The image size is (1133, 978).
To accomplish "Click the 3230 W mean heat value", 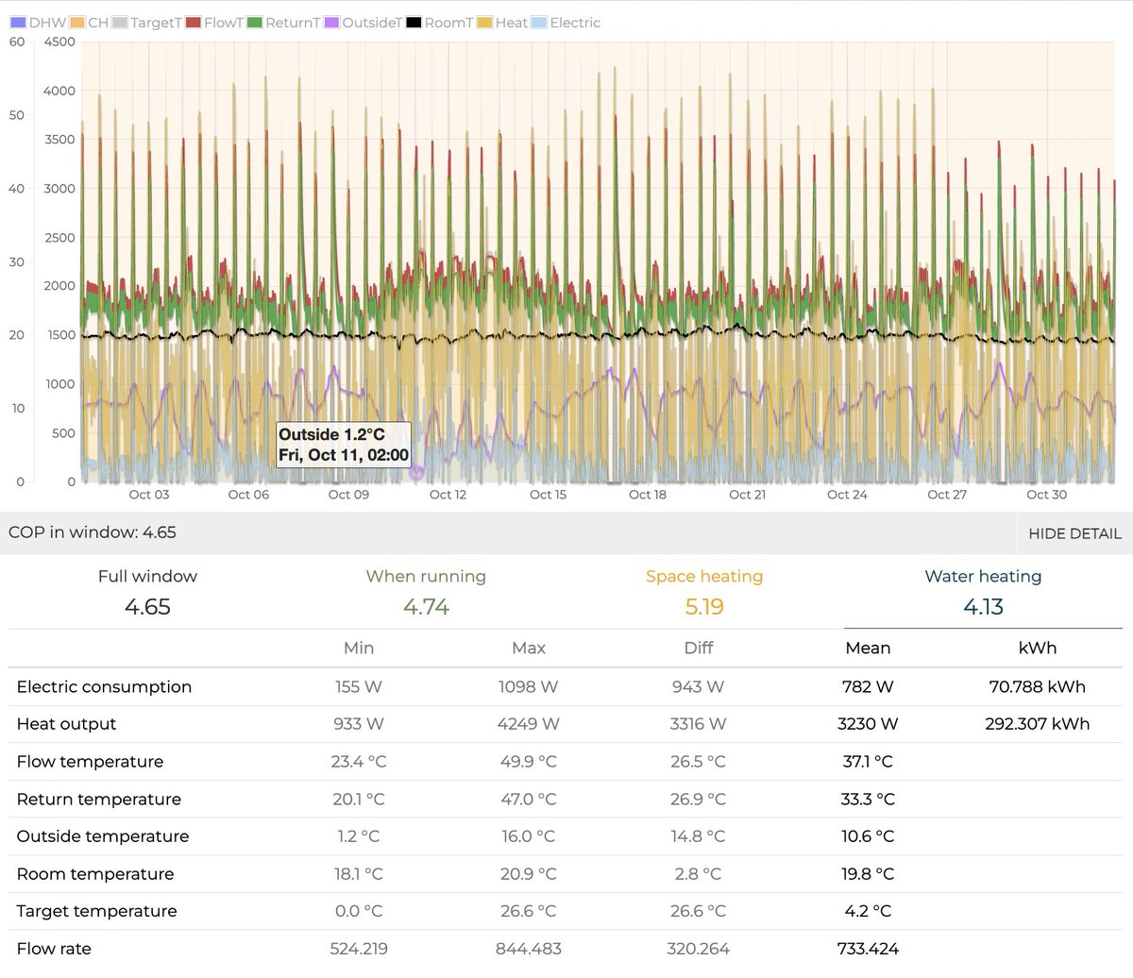I will [868, 724].
